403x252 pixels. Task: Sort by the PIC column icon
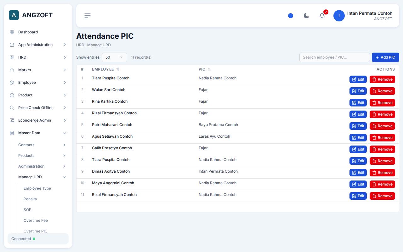[x=209, y=69]
